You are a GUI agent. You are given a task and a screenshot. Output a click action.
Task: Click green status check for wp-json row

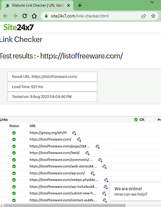click(x=14, y=173)
